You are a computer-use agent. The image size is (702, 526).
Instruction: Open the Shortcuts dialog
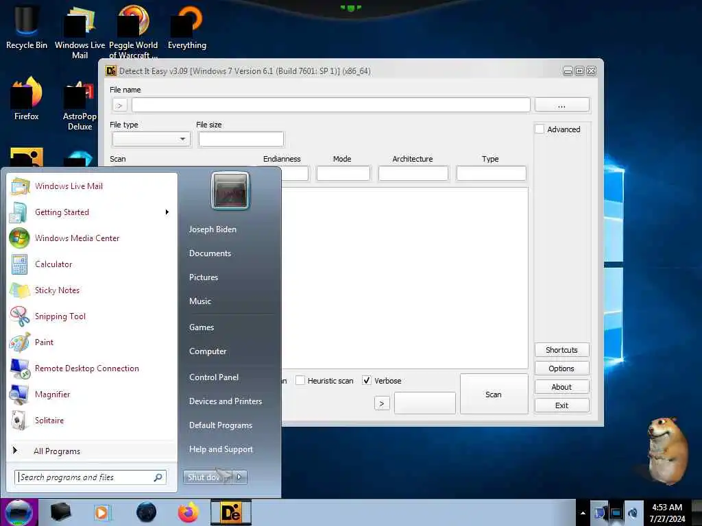(x=562, y=350)
